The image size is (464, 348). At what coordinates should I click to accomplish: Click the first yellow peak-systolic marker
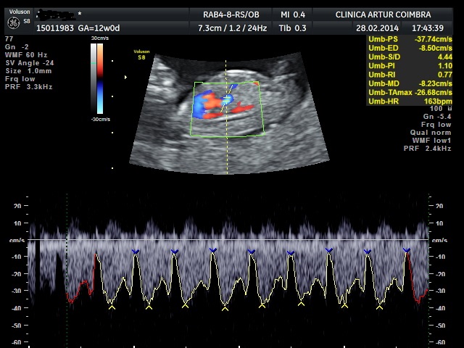pyautogui.click(x=112, y=307)
